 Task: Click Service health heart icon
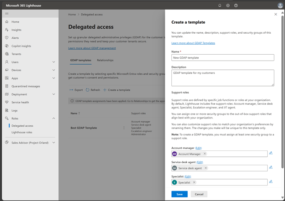click(7, 102)
